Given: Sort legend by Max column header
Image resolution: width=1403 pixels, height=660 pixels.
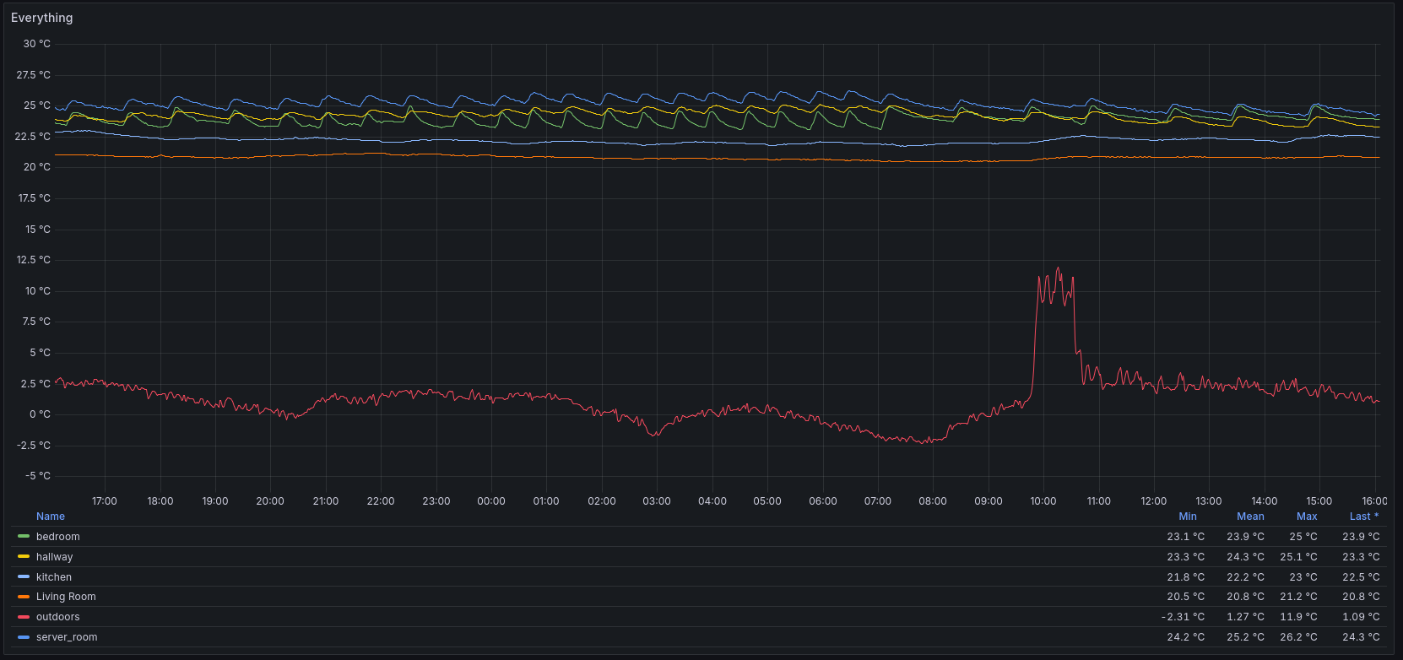Looking at the screenshot, I should click(x=1306, y=517).
